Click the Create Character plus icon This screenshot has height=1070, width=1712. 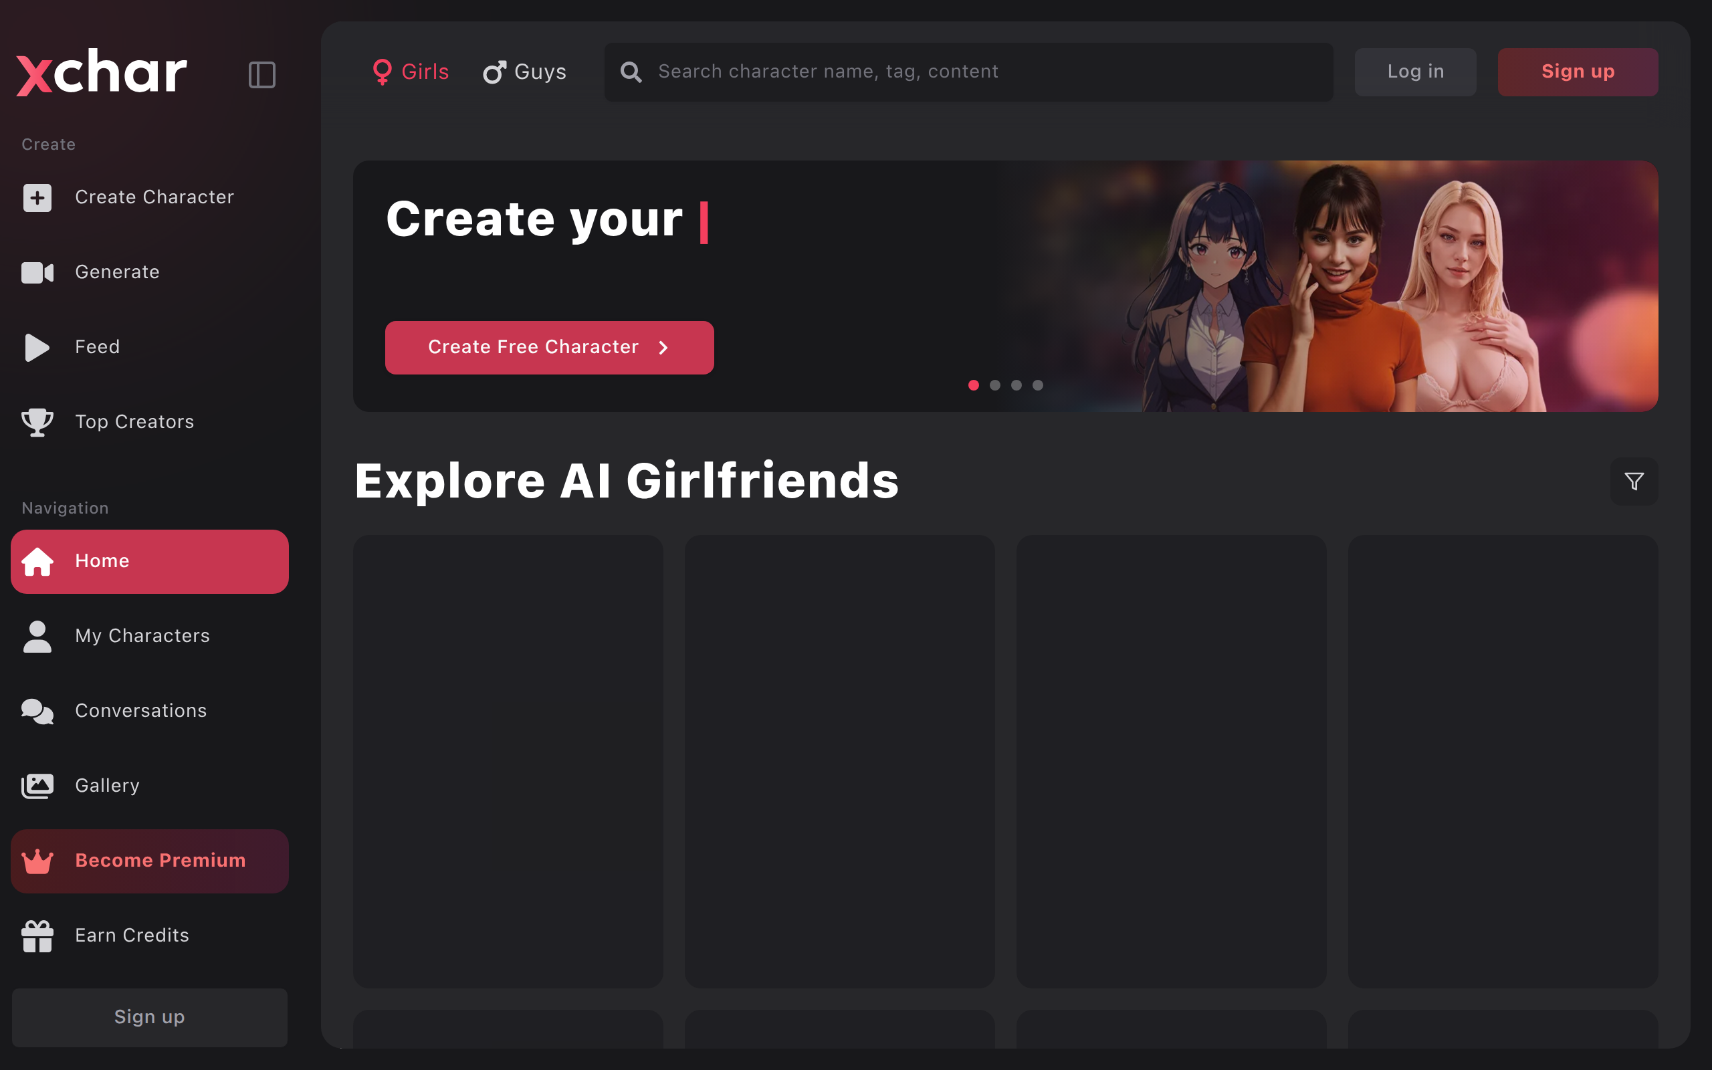point(37,197)
